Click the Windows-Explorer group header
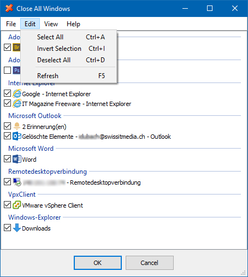The image size is (248, 277). pos(34,217)
